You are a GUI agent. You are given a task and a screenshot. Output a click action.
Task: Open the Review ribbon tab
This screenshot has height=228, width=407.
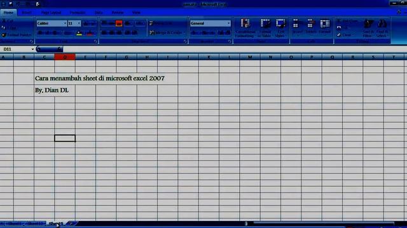[x=118, y=13]
